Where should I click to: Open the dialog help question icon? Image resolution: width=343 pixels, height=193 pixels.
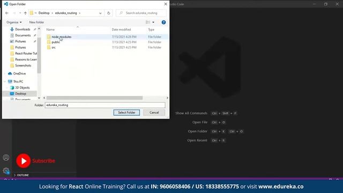pos(163,23)
